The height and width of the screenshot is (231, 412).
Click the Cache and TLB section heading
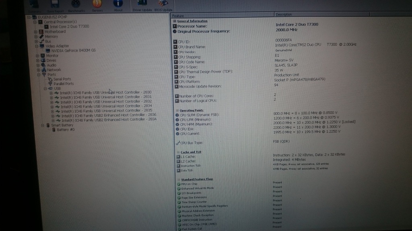[191, 152]
